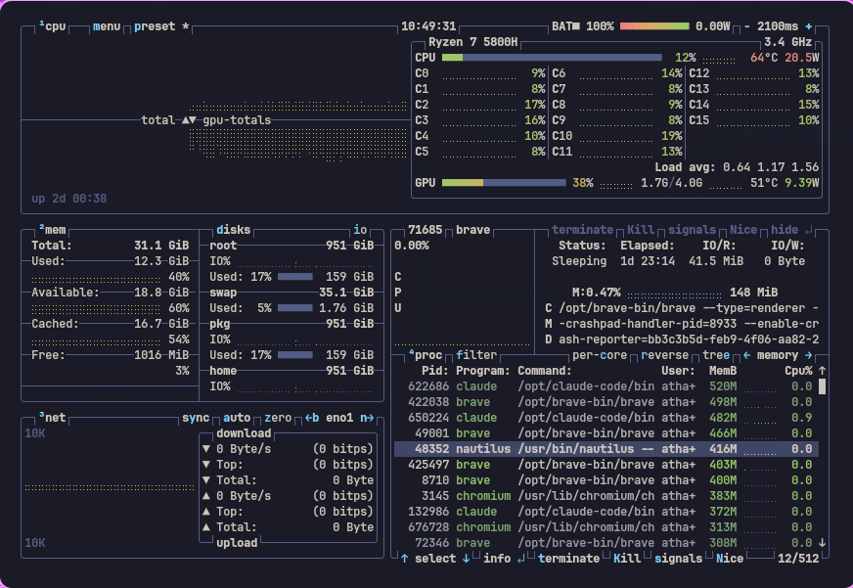Select previous network interface with b arrow

312,418
